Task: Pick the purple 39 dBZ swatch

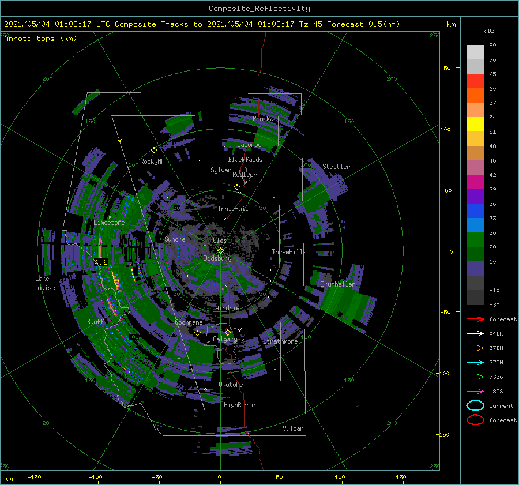Action: (475, 196)
